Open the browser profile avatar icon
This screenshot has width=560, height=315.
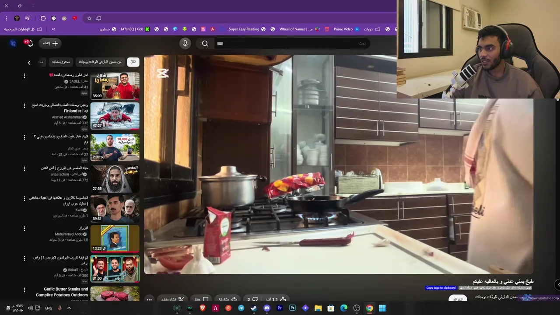coord(17,18)
